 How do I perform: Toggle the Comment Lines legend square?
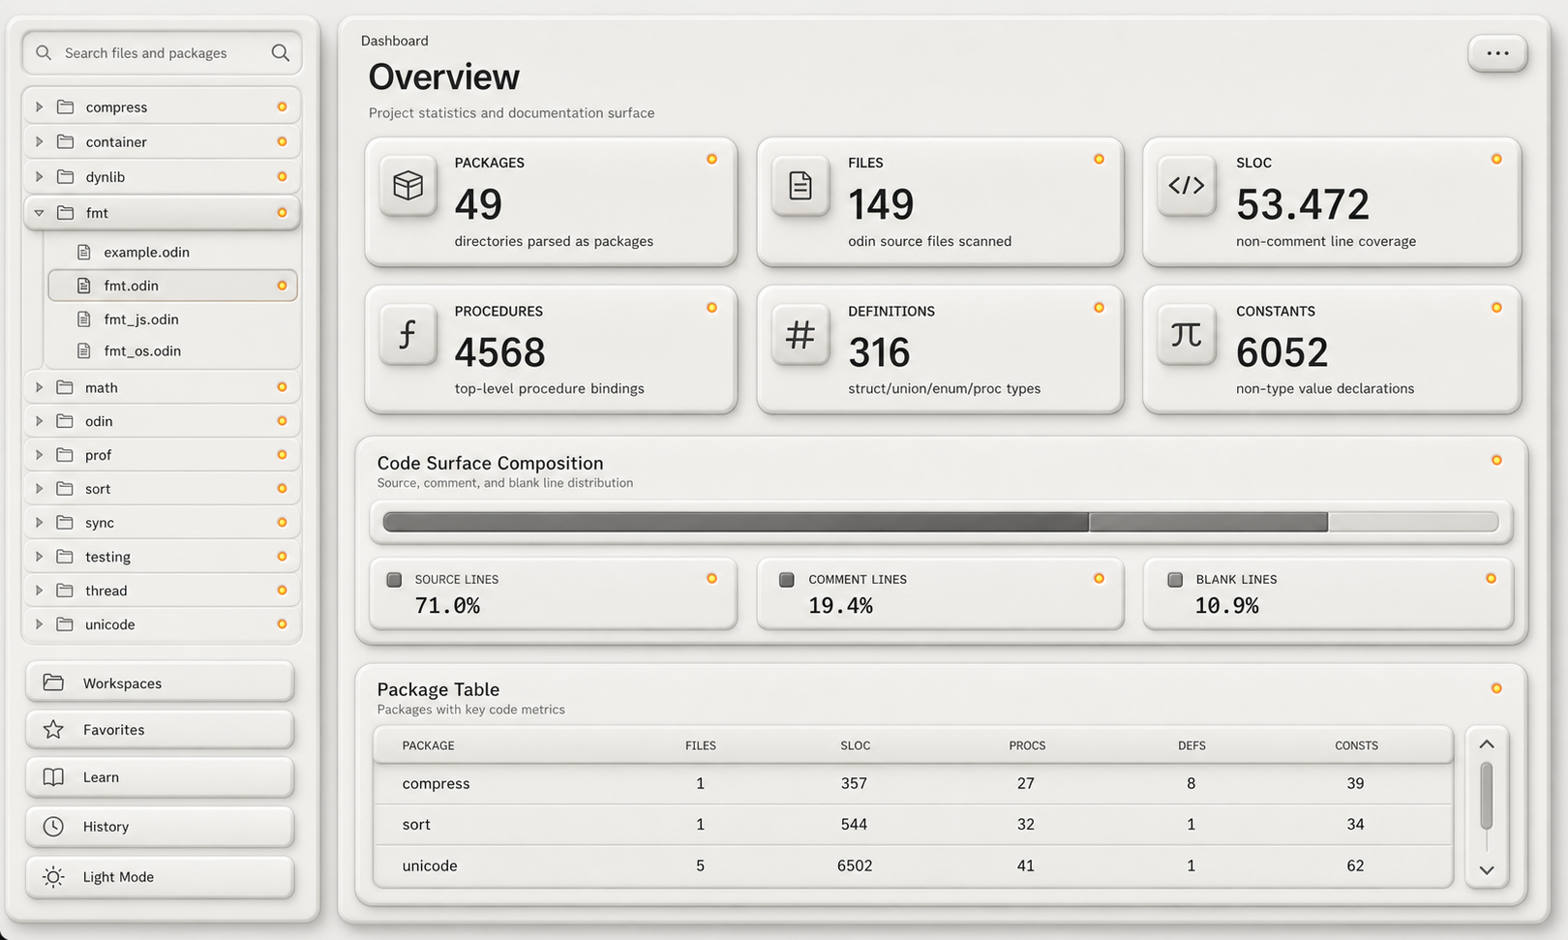pos(787,580)
